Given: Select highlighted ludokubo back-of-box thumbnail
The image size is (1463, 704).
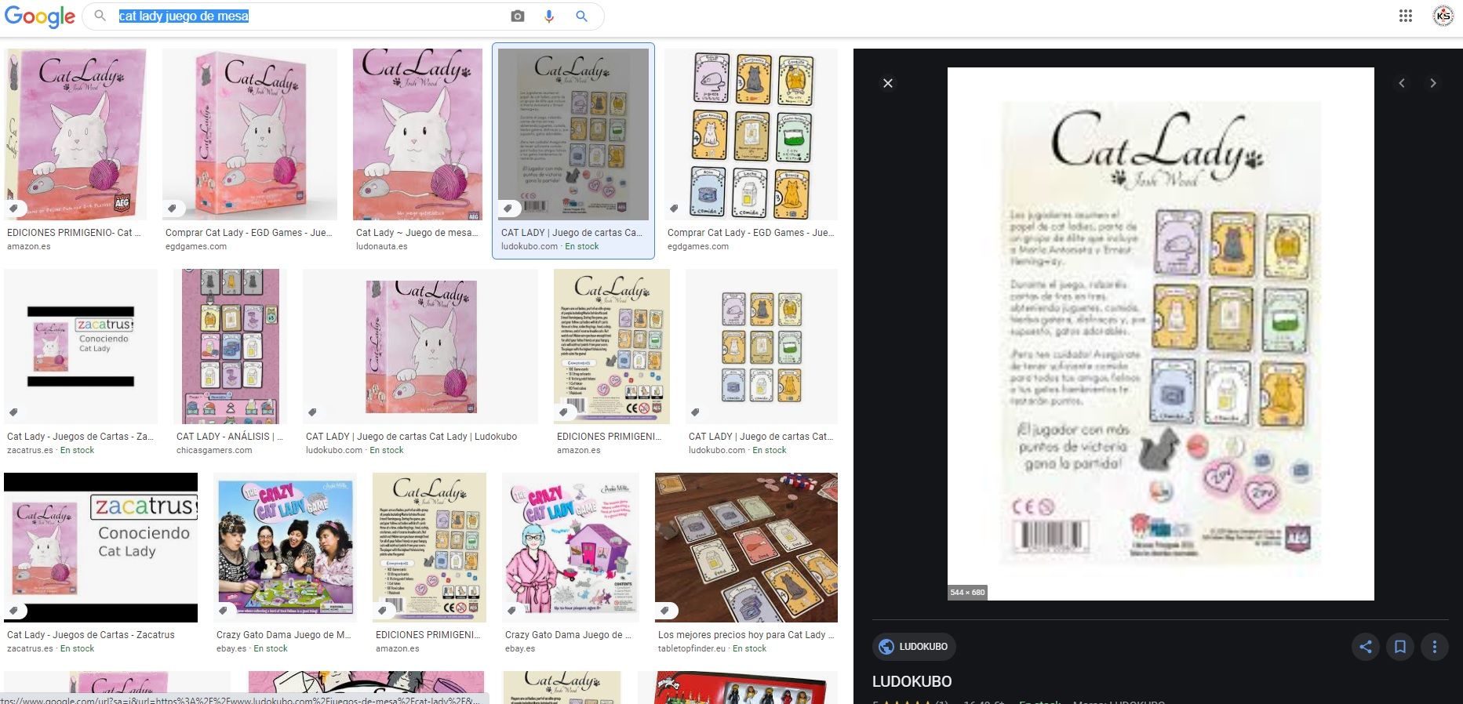Looking at the screenshot, I should point(573,134).
